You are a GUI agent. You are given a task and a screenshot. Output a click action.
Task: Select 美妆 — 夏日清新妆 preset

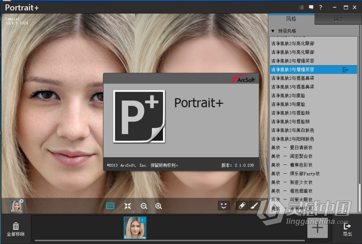[x=313, y=148]
